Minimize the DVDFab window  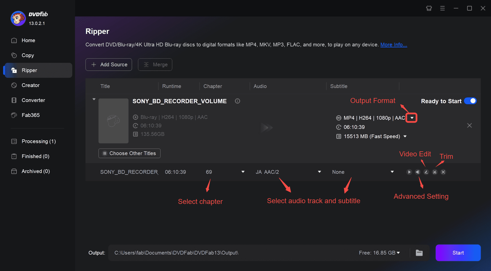point(456,8)
